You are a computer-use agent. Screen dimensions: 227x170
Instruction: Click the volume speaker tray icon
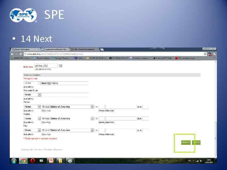tap(201, 161)
